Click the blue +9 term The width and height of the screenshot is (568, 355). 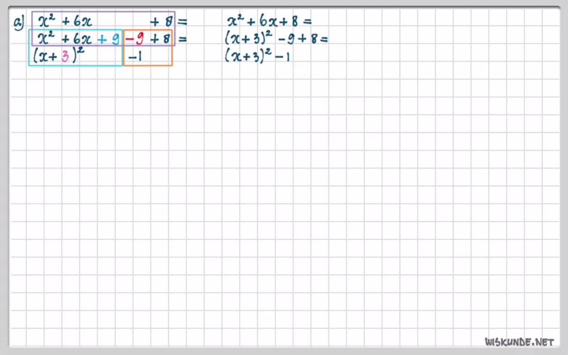tap(109, 39)
